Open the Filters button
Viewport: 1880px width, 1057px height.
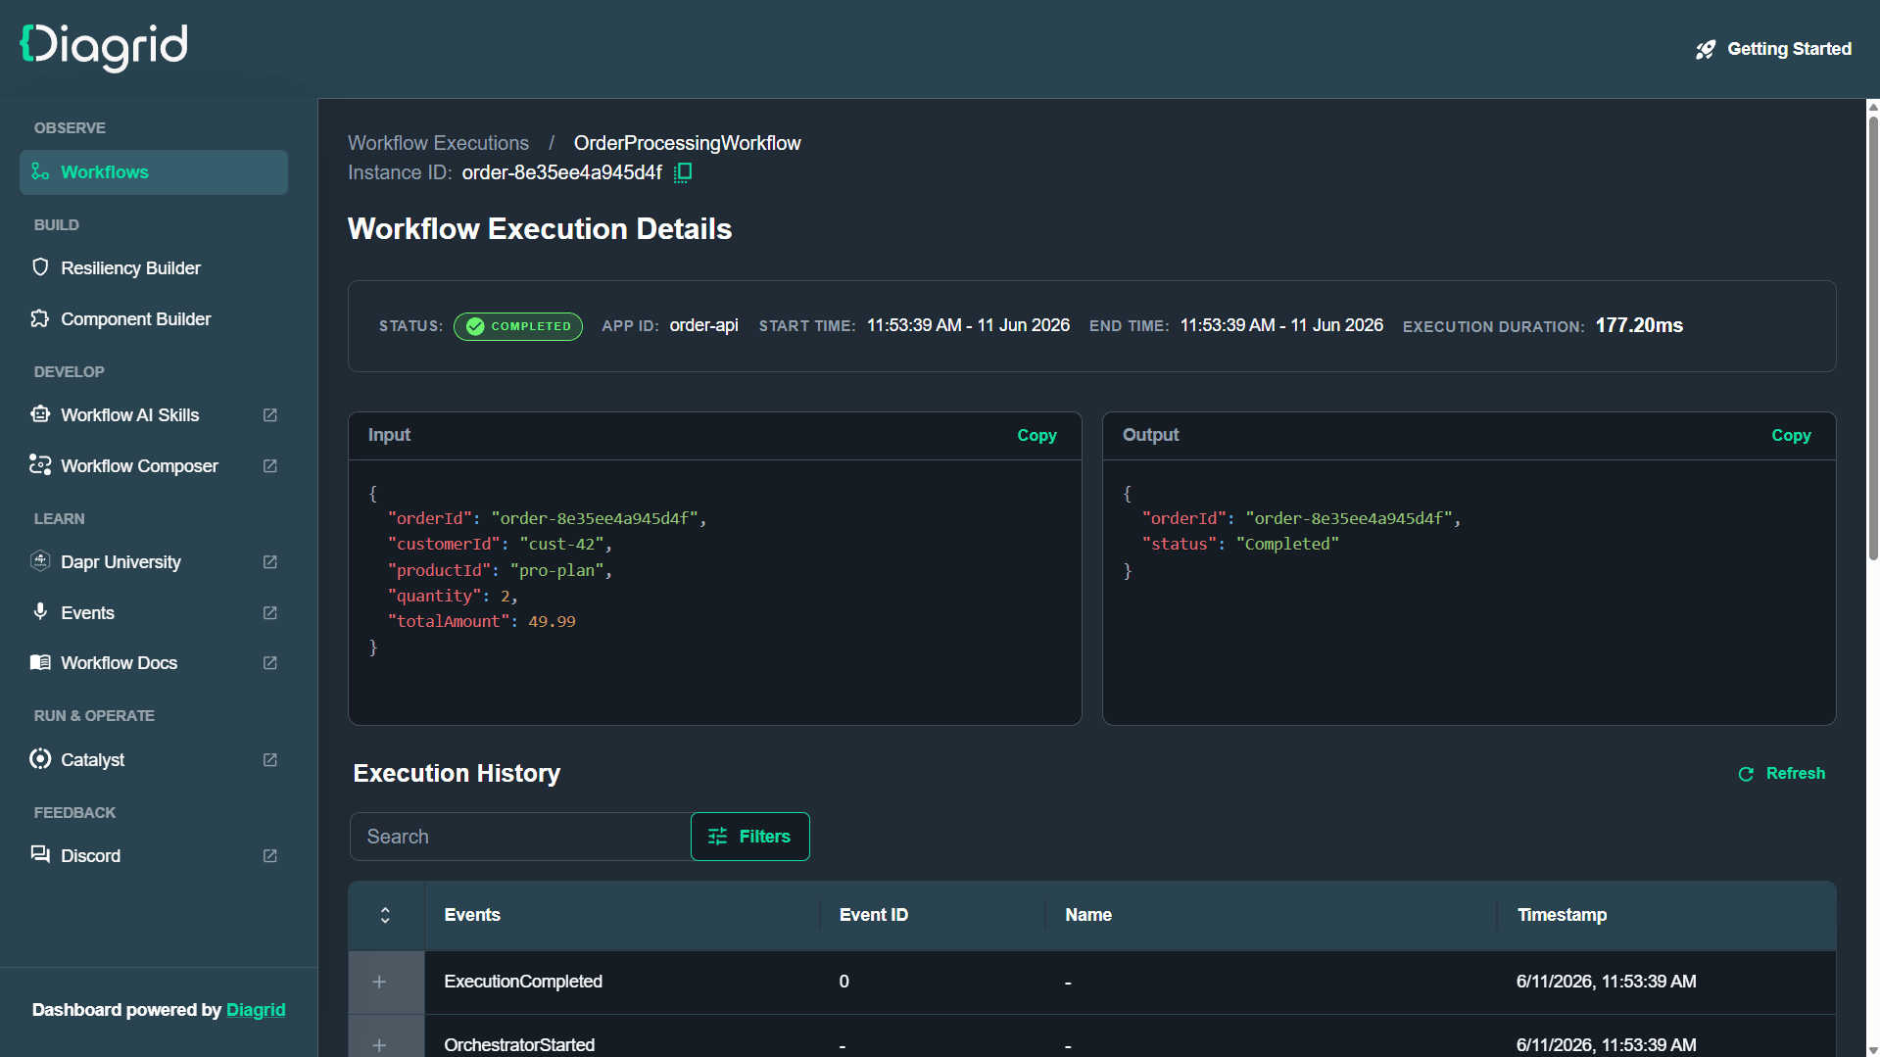click(750, 837)
